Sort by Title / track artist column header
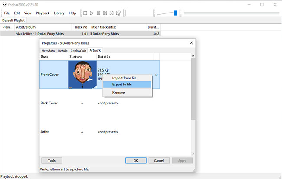This screenshot has height=179, width=282. [118, 27]
